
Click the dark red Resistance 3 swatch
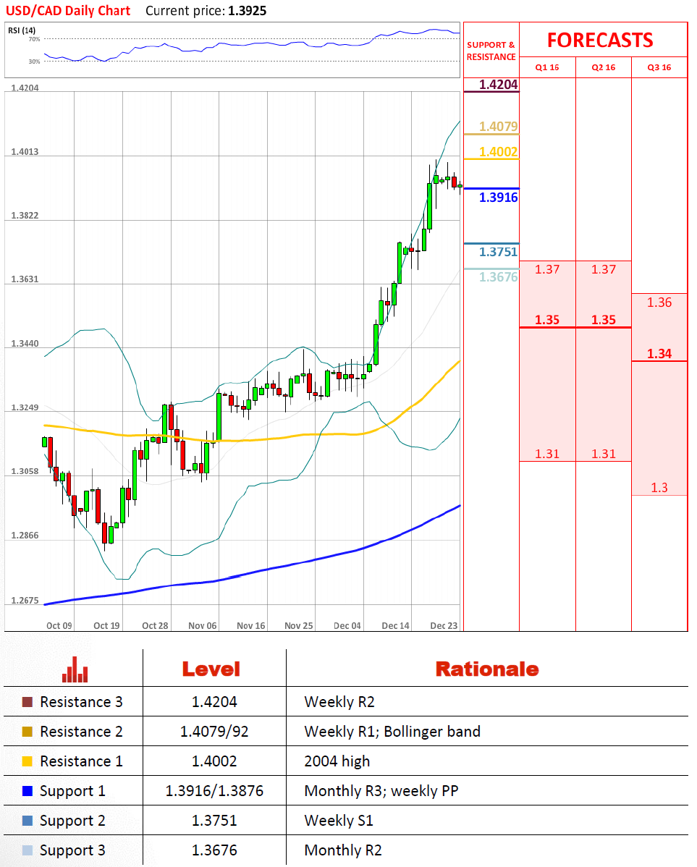[x=28, y=702]
